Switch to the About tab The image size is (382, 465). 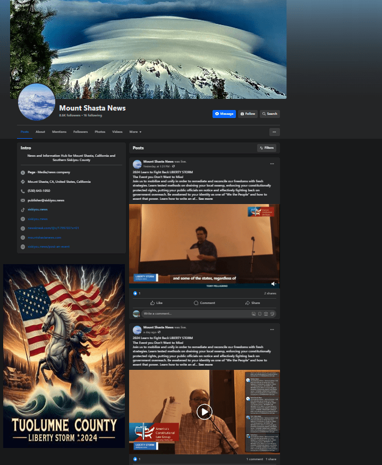pyautogui.click(x=40, y=132)
